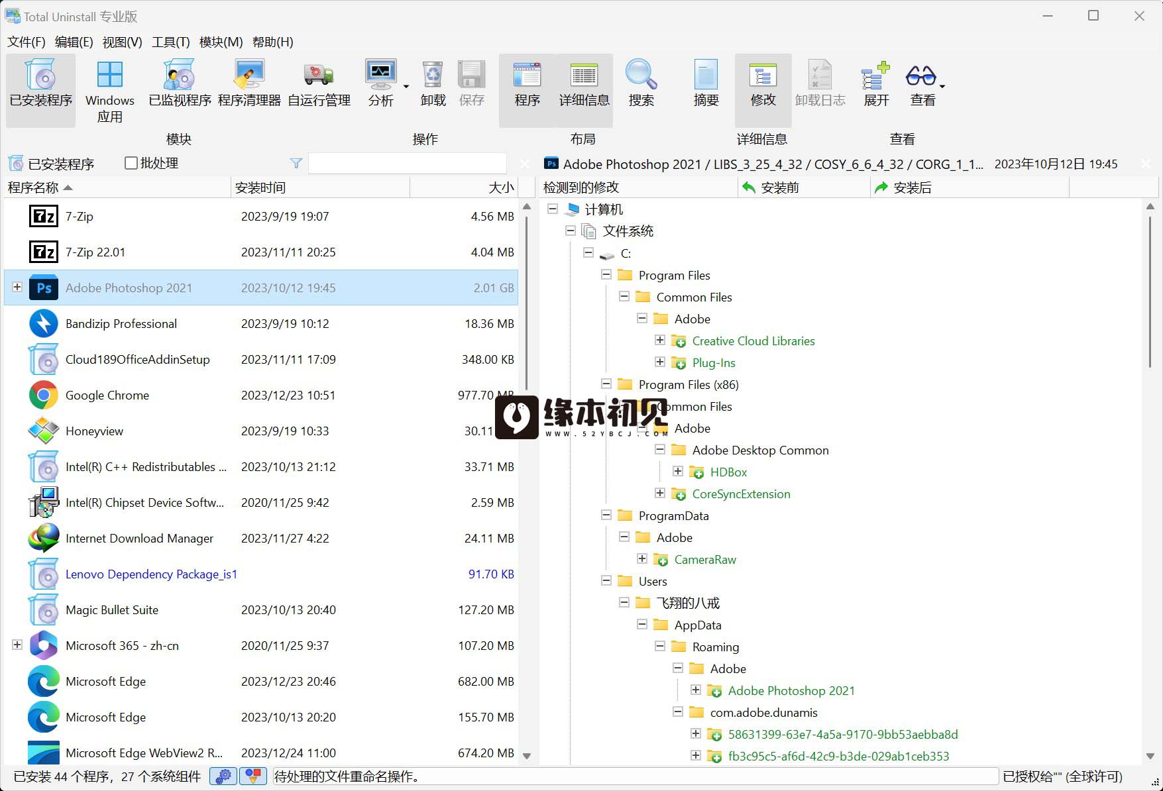
Task: Open the 卸载日志 view
Action: point(820,83)
